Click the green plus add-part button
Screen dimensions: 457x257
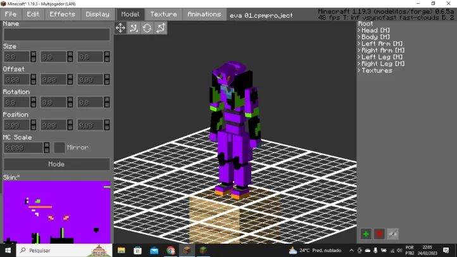(x=366, y=234)
